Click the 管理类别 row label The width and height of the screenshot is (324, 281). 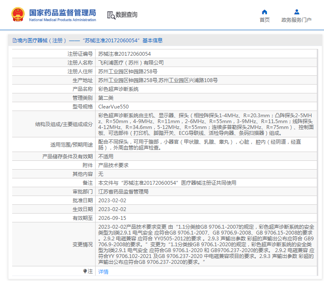pos(83,98)
